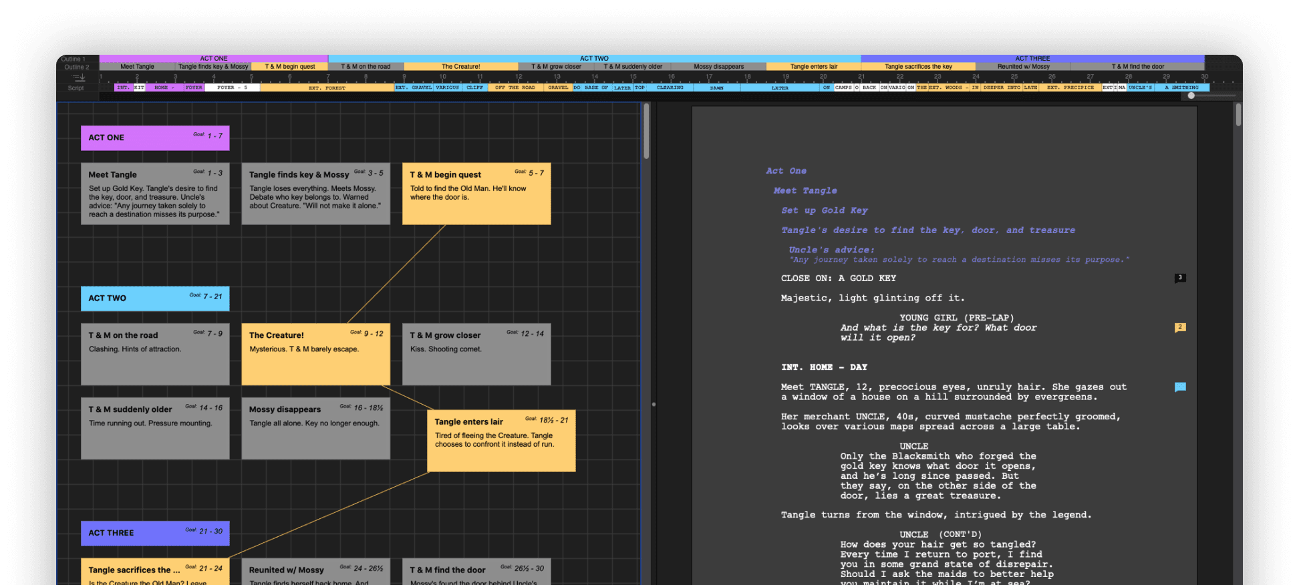The image size is (1299, 585).
Task: Click the script page vertical scrollbar
Action: click(1238, 115)
